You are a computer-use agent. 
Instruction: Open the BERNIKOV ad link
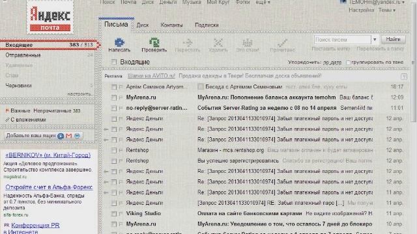(x=48, y=155)
